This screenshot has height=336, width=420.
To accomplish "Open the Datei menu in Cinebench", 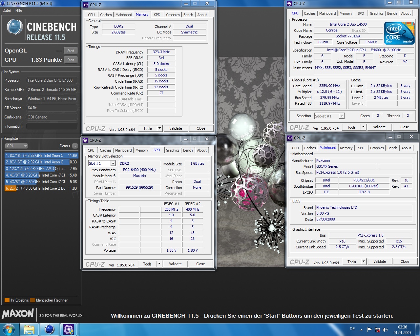I will tap(7, 10).
